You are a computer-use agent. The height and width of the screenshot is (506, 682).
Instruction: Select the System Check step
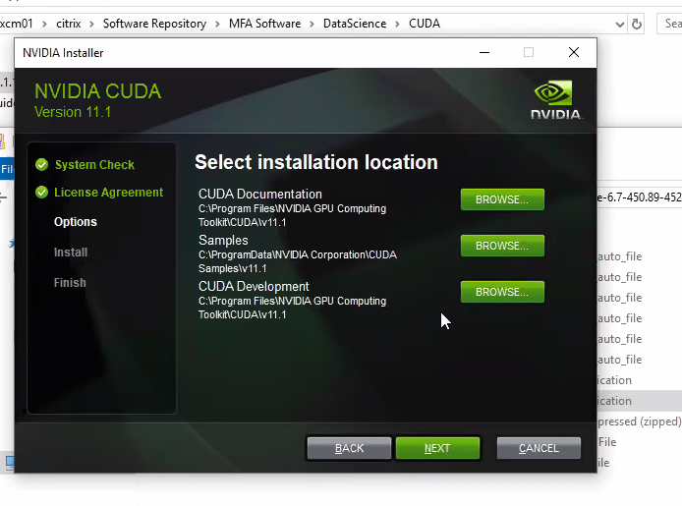94,165
